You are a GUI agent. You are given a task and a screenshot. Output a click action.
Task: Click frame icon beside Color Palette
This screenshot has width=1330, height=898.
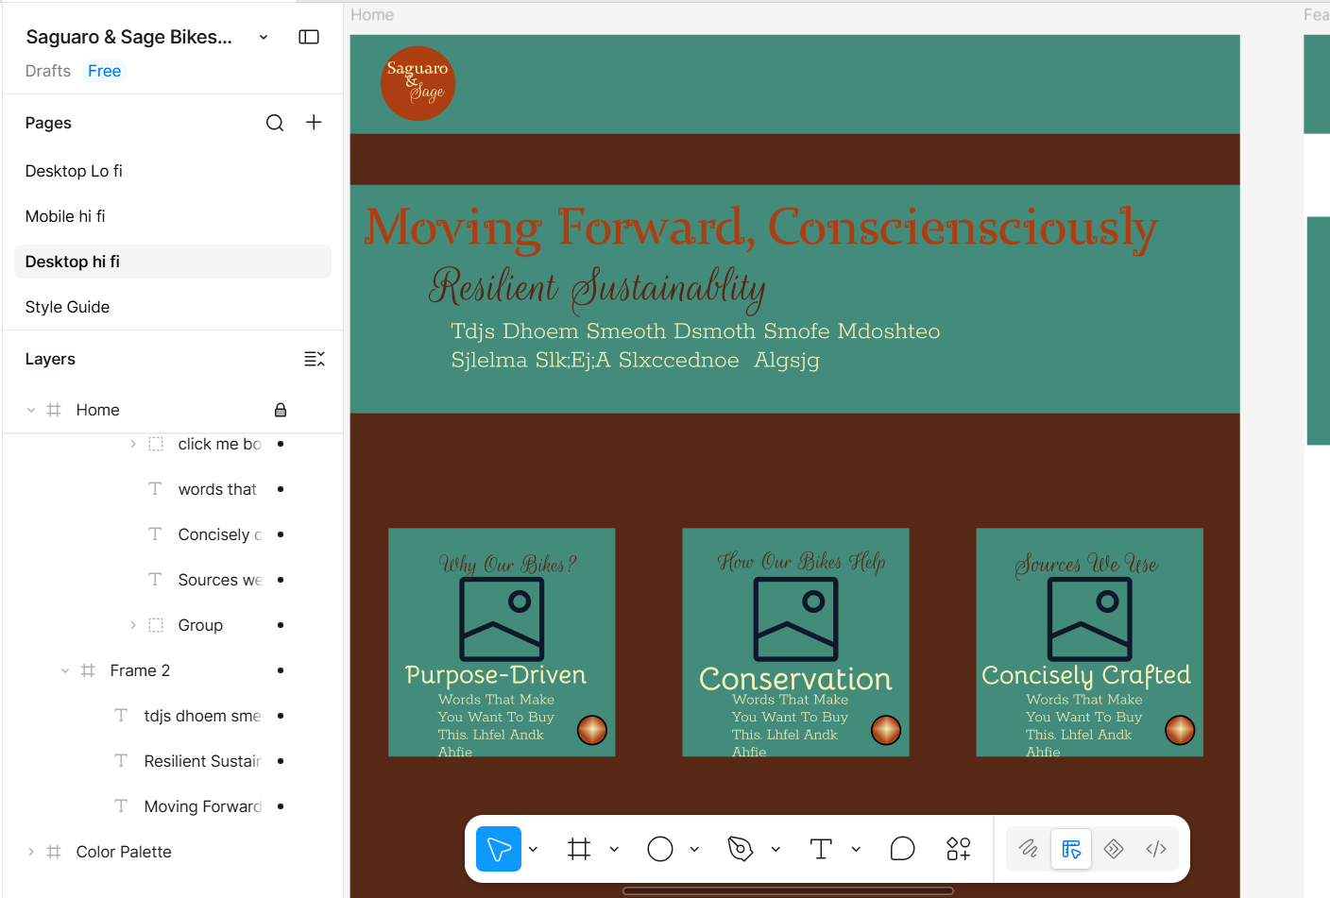[x=54, y=852]
